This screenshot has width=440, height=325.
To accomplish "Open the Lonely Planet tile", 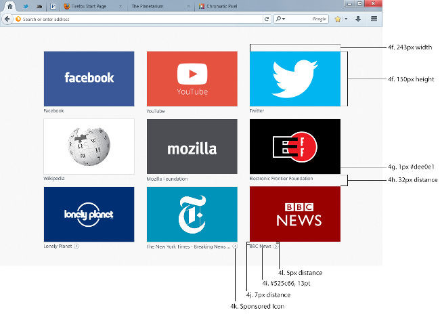I will point(89,214).
